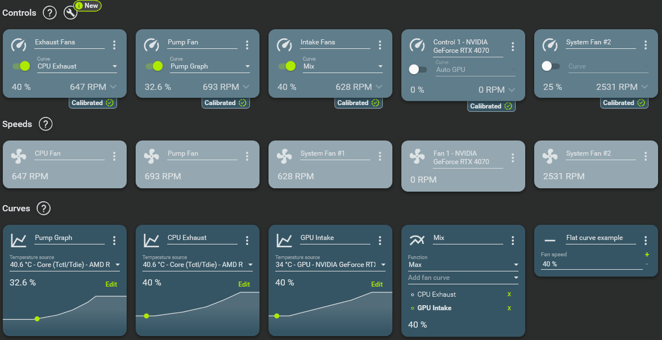Viewport: 662px width, 340px height.
Task: Open three-dot menu on Flat curve example
Action: [x=646, y=241]
